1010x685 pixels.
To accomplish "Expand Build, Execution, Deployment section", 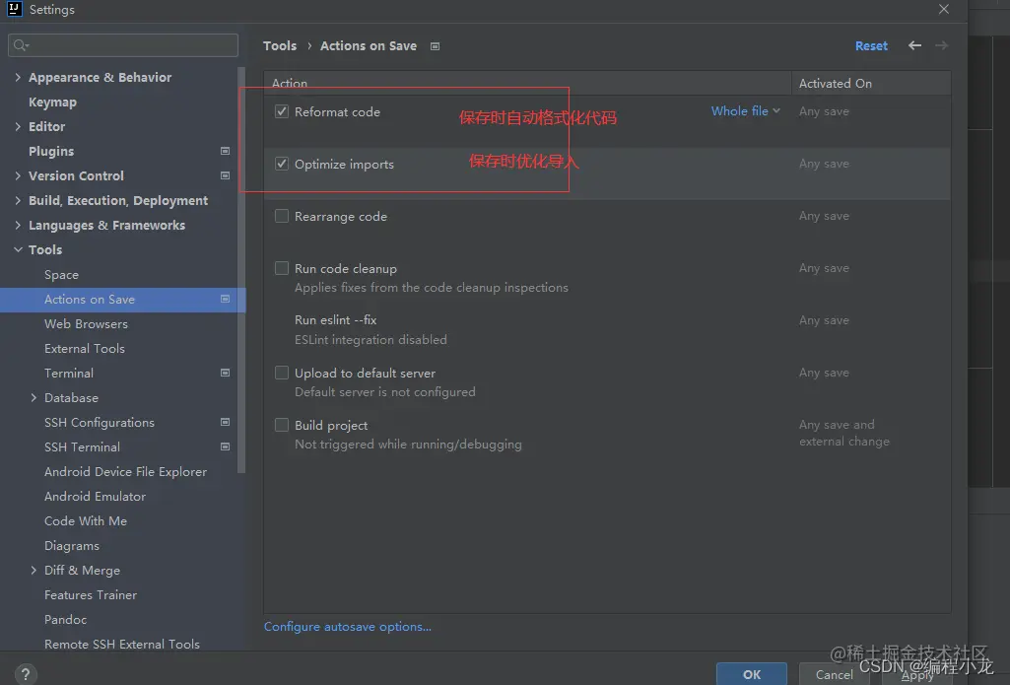I will pos(18,200).
